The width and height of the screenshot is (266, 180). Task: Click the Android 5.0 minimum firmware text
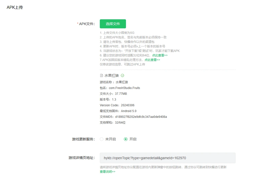click(x=128, y=111)
